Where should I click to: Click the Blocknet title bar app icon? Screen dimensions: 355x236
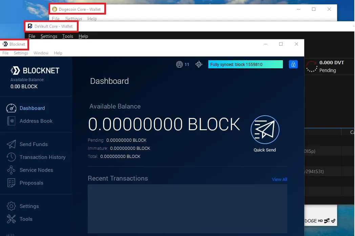pyautogui.click(x=5, y=44)
